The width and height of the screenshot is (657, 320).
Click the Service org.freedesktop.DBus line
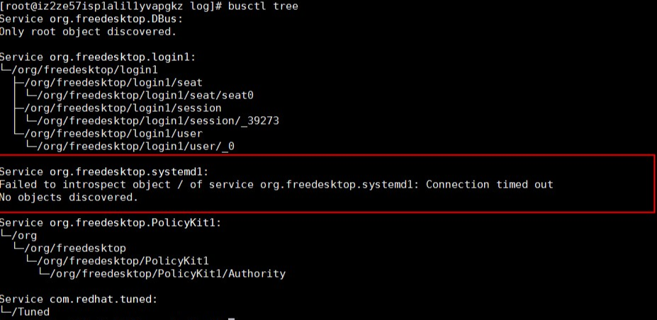[91, 19]
